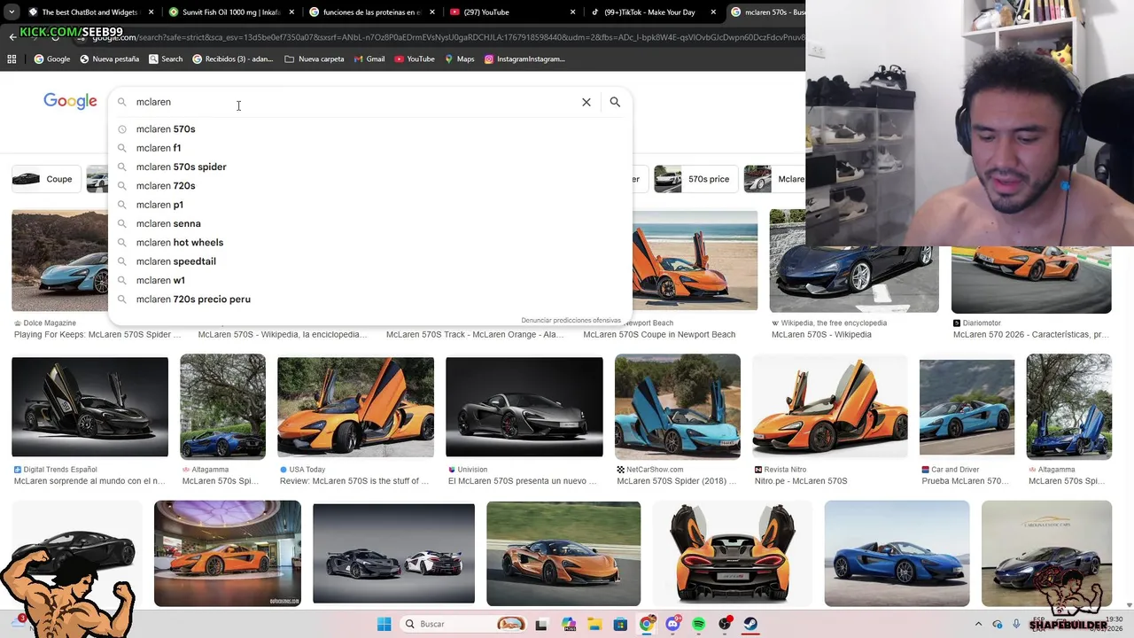This screenshot has width=1134, height=638.
Task: Choose suggestion mclaren 570s
Action: tap(369, 129)
